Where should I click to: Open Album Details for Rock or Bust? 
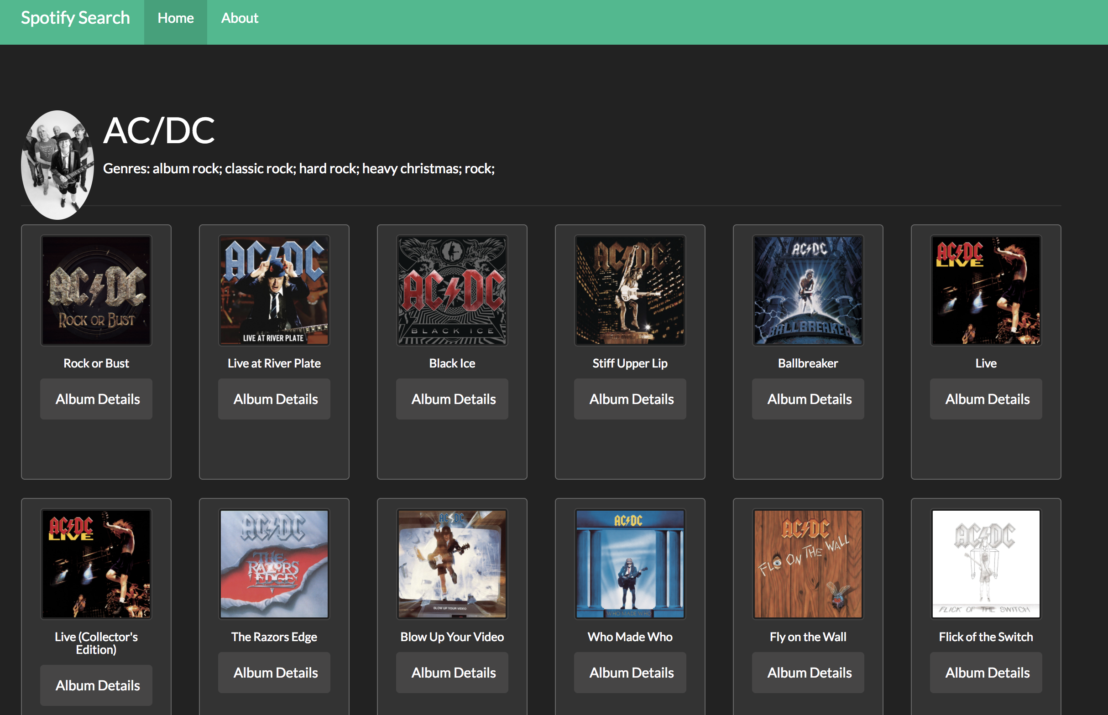pos(96,399)
